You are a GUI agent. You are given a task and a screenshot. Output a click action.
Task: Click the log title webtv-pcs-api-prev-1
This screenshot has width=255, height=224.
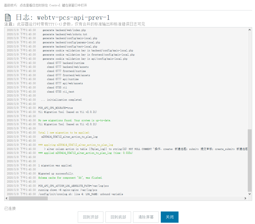73,17
